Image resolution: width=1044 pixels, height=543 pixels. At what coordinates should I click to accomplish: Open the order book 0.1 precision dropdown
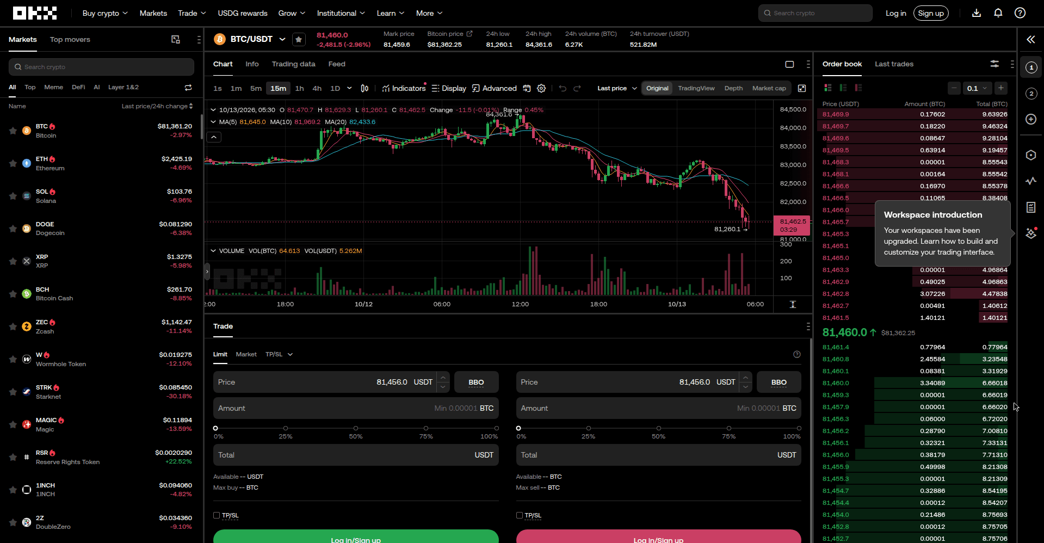[x=978, y=88]
